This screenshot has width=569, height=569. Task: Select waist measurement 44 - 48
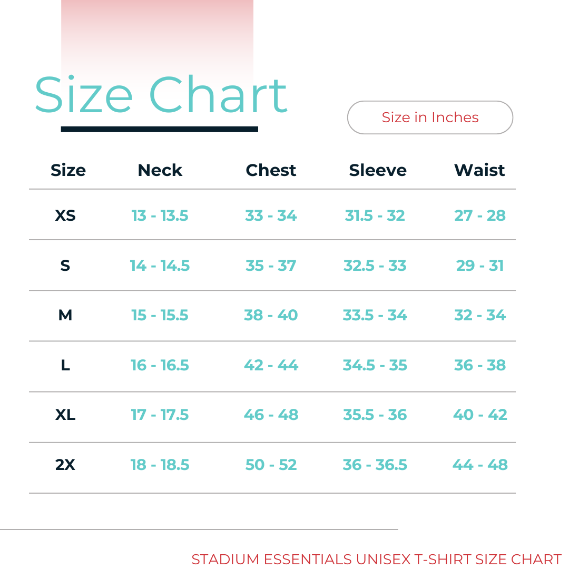[479, 465]
